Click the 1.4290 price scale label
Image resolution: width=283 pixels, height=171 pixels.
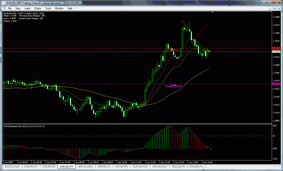click(x=276, y=17)
